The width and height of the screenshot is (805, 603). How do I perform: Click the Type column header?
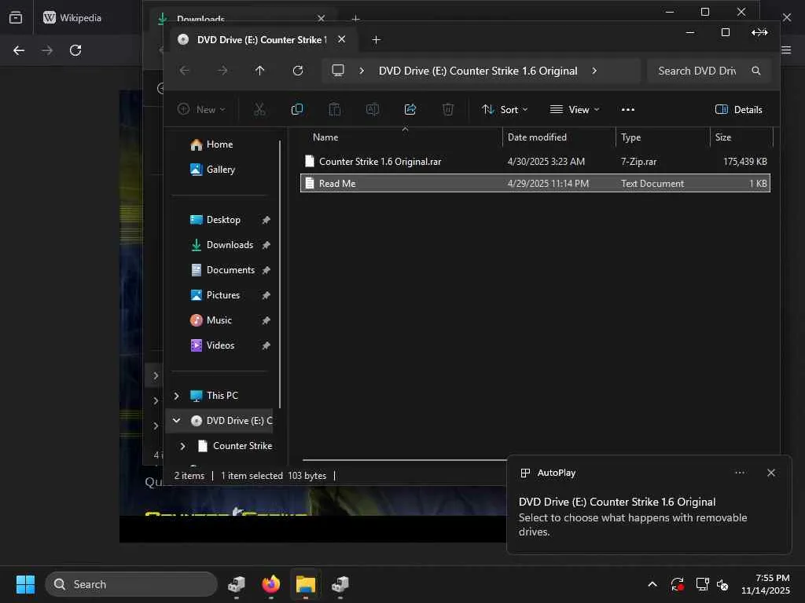[x=662, y=137]
